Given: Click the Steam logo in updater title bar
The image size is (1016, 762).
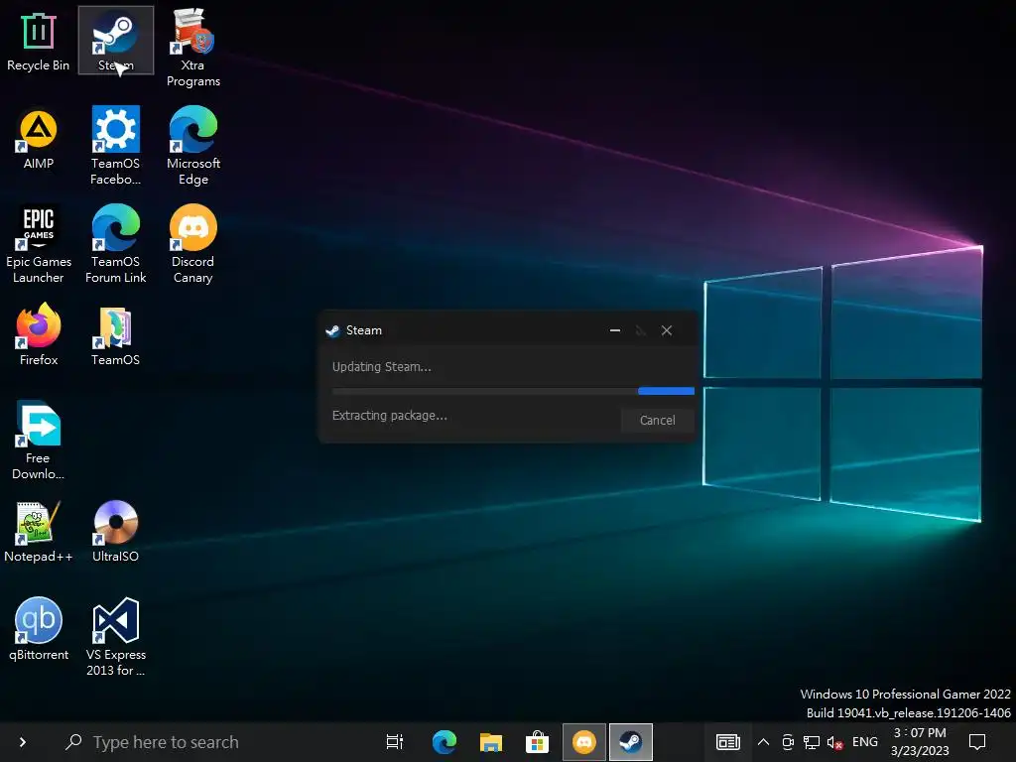Looking at the screenshot, I should [x=332, y=330].
